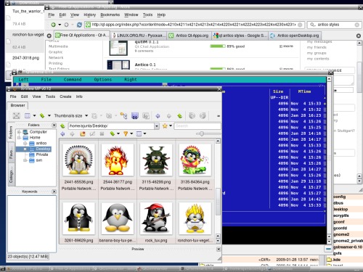Click the folder tree icon in XnView toolbar

tap(123, 116)
